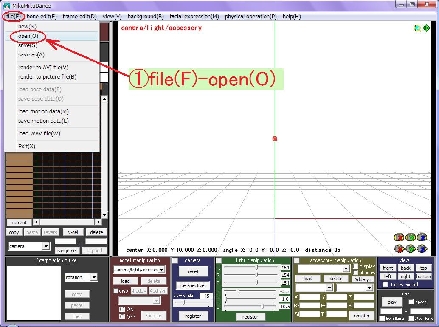The height and width of the screenshot is (327, 439).
Task: Click the blue Z icon in the upper axis row
Action: point(422,237)
